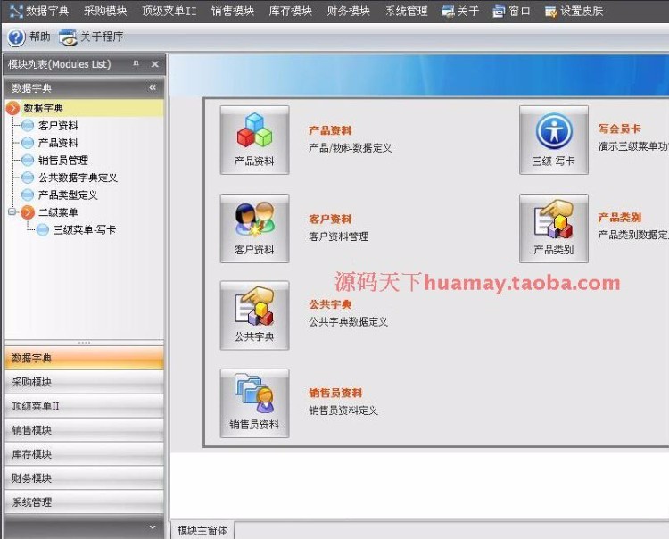Click the 窗口 windows icon in menu bar

pos(499,12)
